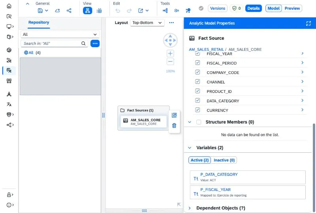The width and height of the screenshot is (316, 213).
Task: Open FISCAL_PERIOD details chevron
Action: coord(303,63)
